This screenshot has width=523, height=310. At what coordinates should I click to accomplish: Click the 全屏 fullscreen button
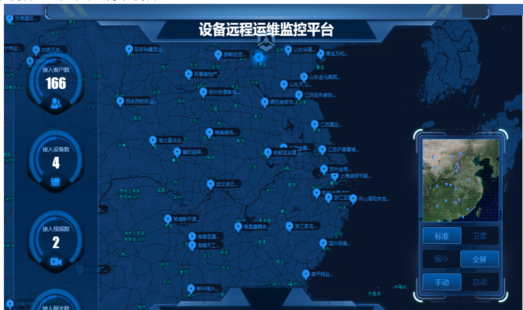(479, 259)
